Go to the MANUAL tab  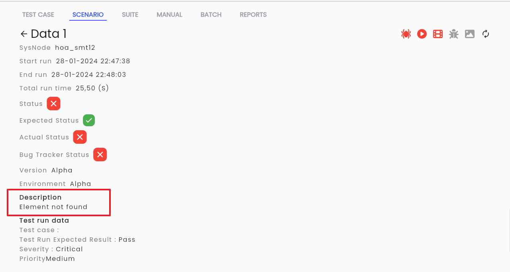[x=169, y=15]
